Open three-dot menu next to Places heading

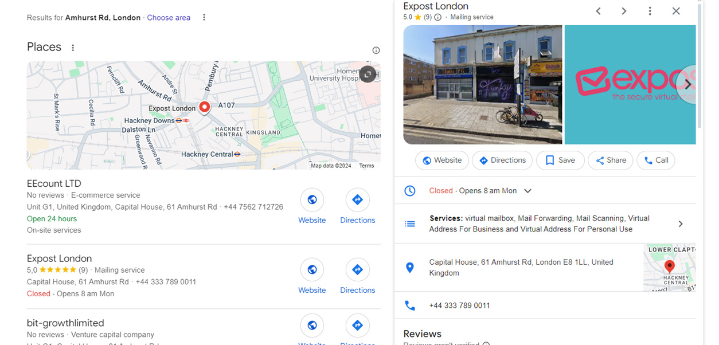pos(73,48)
